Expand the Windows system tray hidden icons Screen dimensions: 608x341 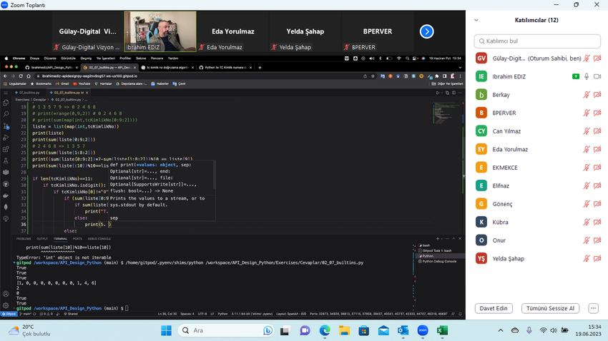[501, 330]
